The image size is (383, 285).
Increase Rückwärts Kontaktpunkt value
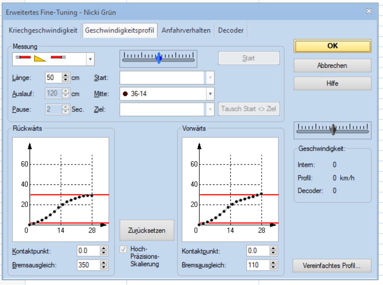(104, 249)
